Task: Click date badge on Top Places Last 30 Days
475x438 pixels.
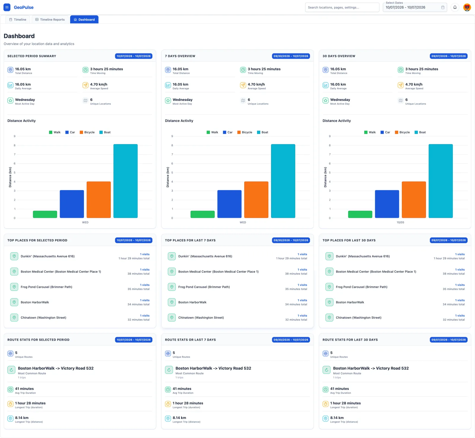Action: [x=449, y=240]
